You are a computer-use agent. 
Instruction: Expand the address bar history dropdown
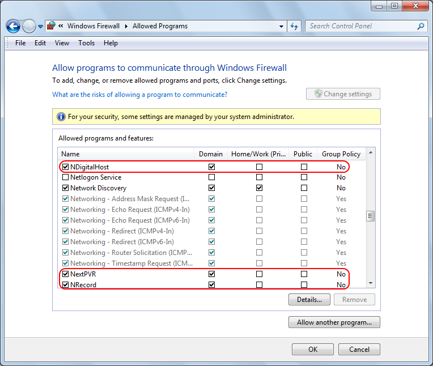pyautogui.click(x=281, y=27)
